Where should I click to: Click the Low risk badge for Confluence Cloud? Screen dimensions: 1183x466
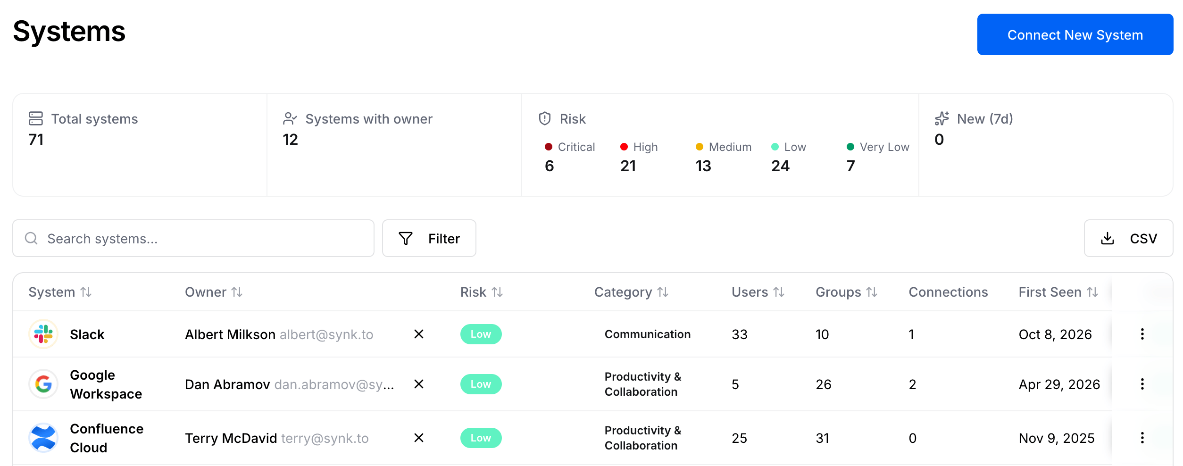point(481,438)
